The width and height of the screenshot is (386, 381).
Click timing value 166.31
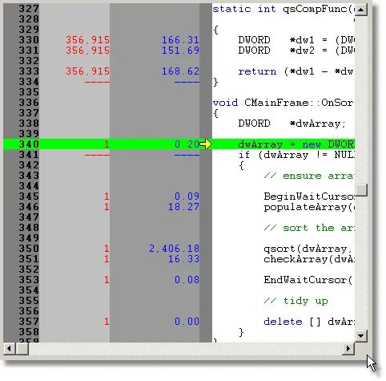(x=180, y=40)
